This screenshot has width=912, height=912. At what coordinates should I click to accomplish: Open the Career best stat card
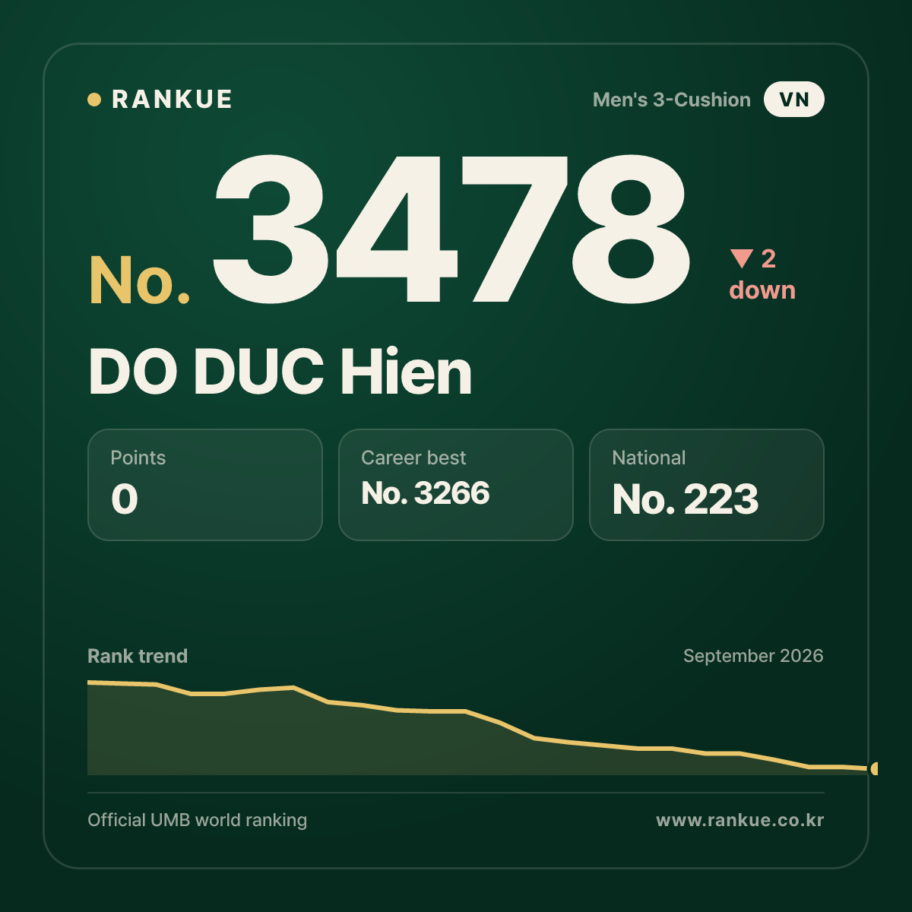456,485
